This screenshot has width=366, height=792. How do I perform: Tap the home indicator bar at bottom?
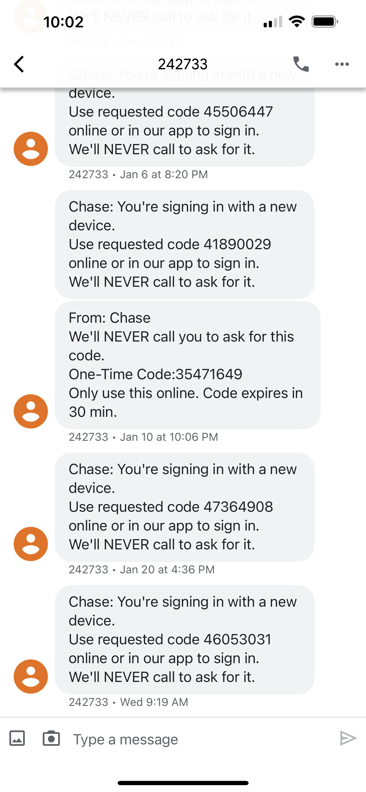point(183,783)
